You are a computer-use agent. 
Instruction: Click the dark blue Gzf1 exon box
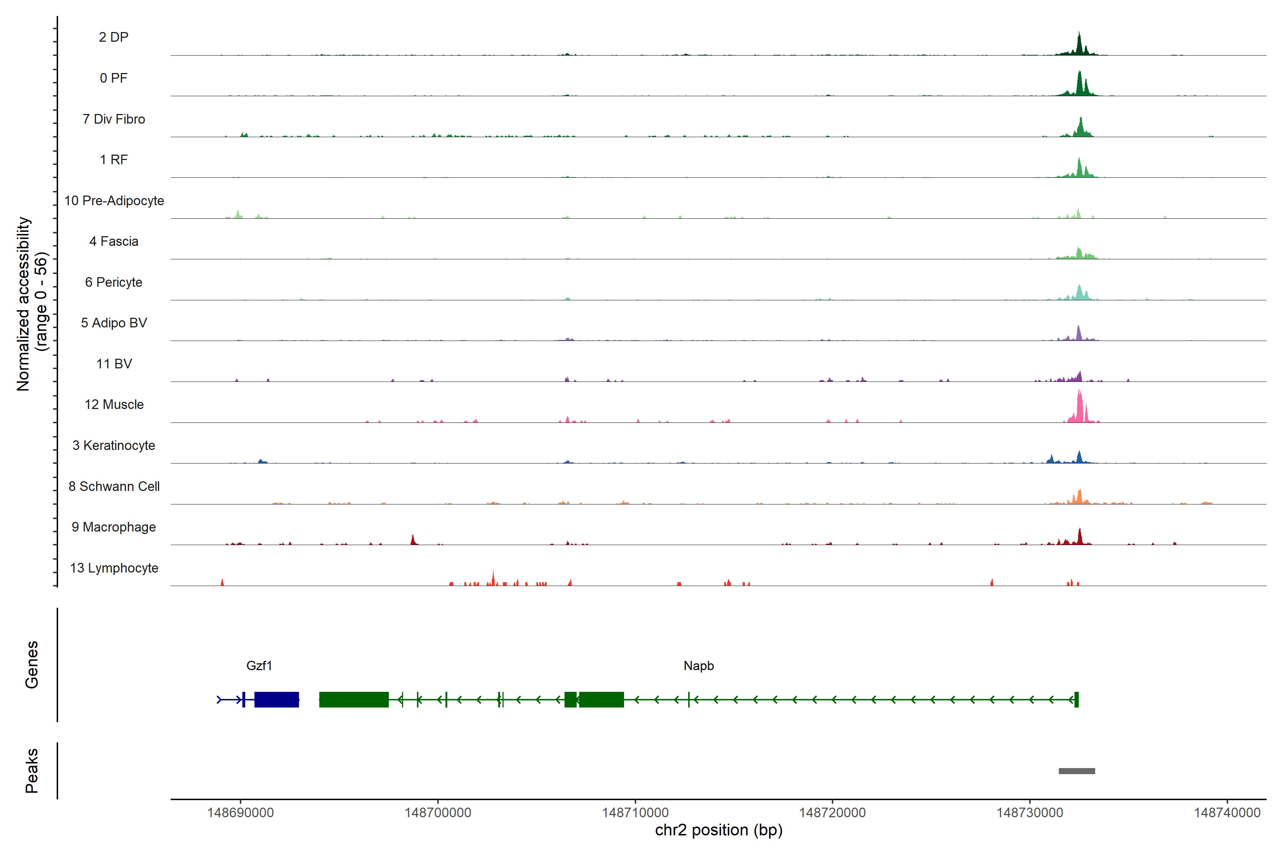[277, 700]
